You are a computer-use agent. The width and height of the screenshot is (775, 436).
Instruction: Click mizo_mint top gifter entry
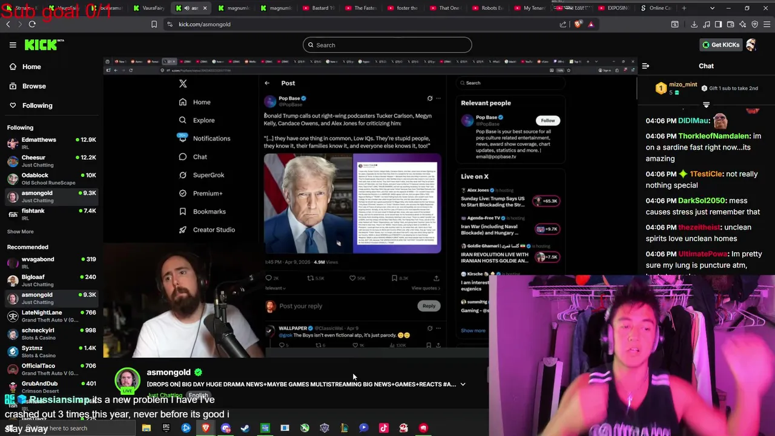pyautogui.click(x=677, y=88)
